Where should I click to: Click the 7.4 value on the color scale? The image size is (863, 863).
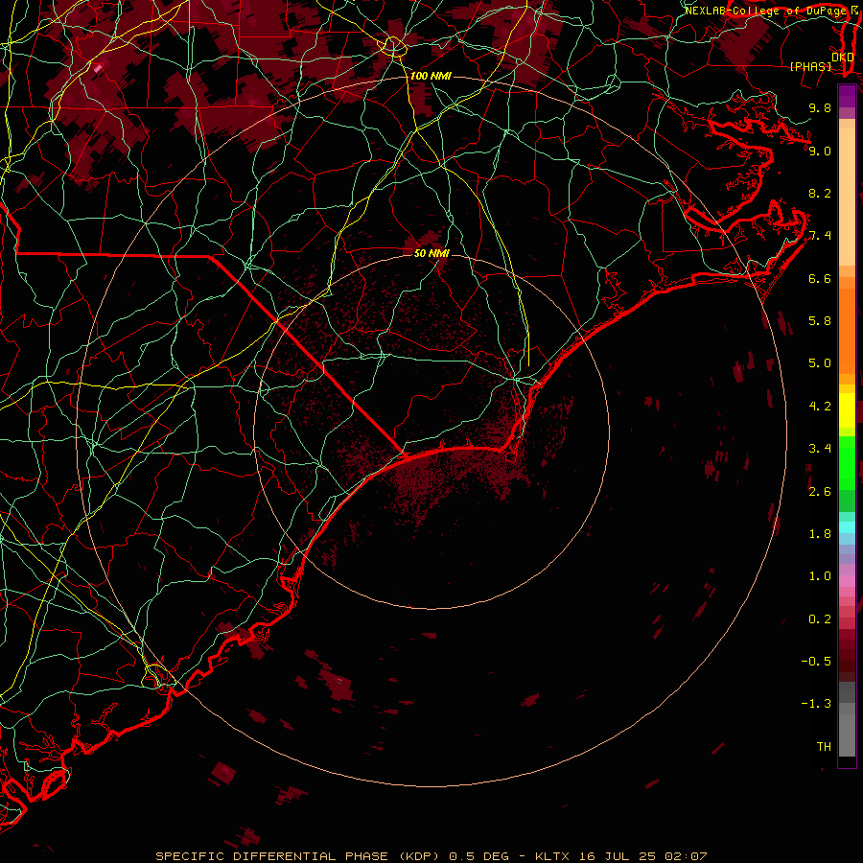820,236
